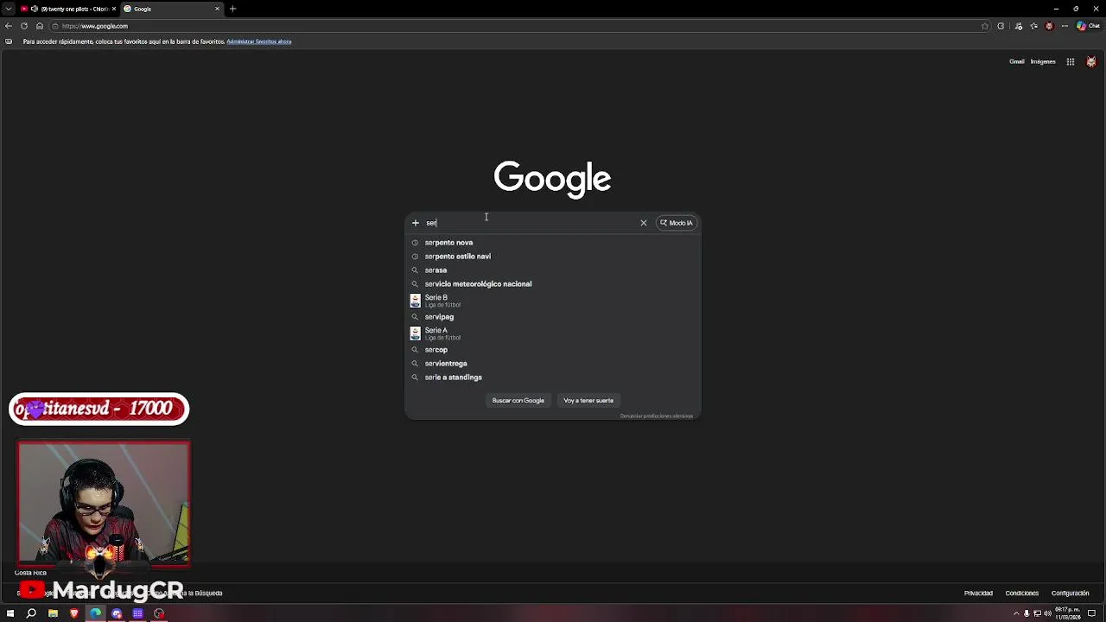Open the Brave browser taskbar icon
Screen dimensions: 1106x622
(74, 613)
